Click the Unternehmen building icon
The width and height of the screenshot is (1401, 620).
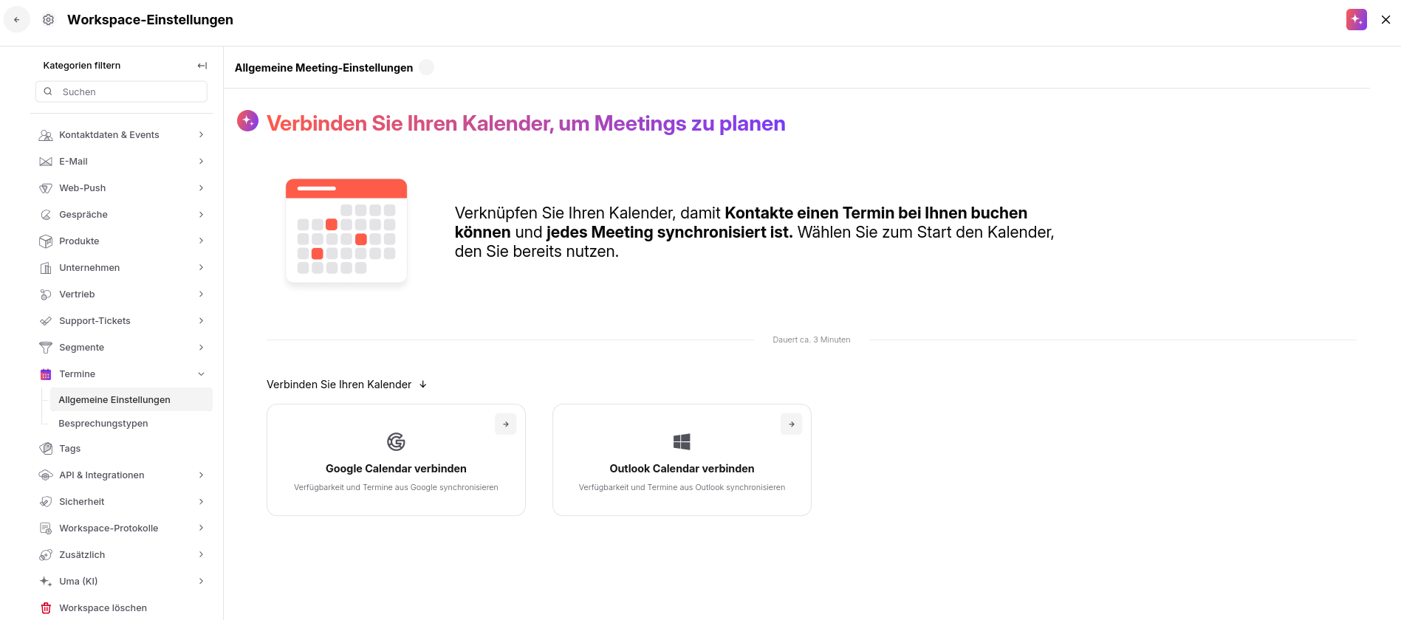tap(46, 268)
